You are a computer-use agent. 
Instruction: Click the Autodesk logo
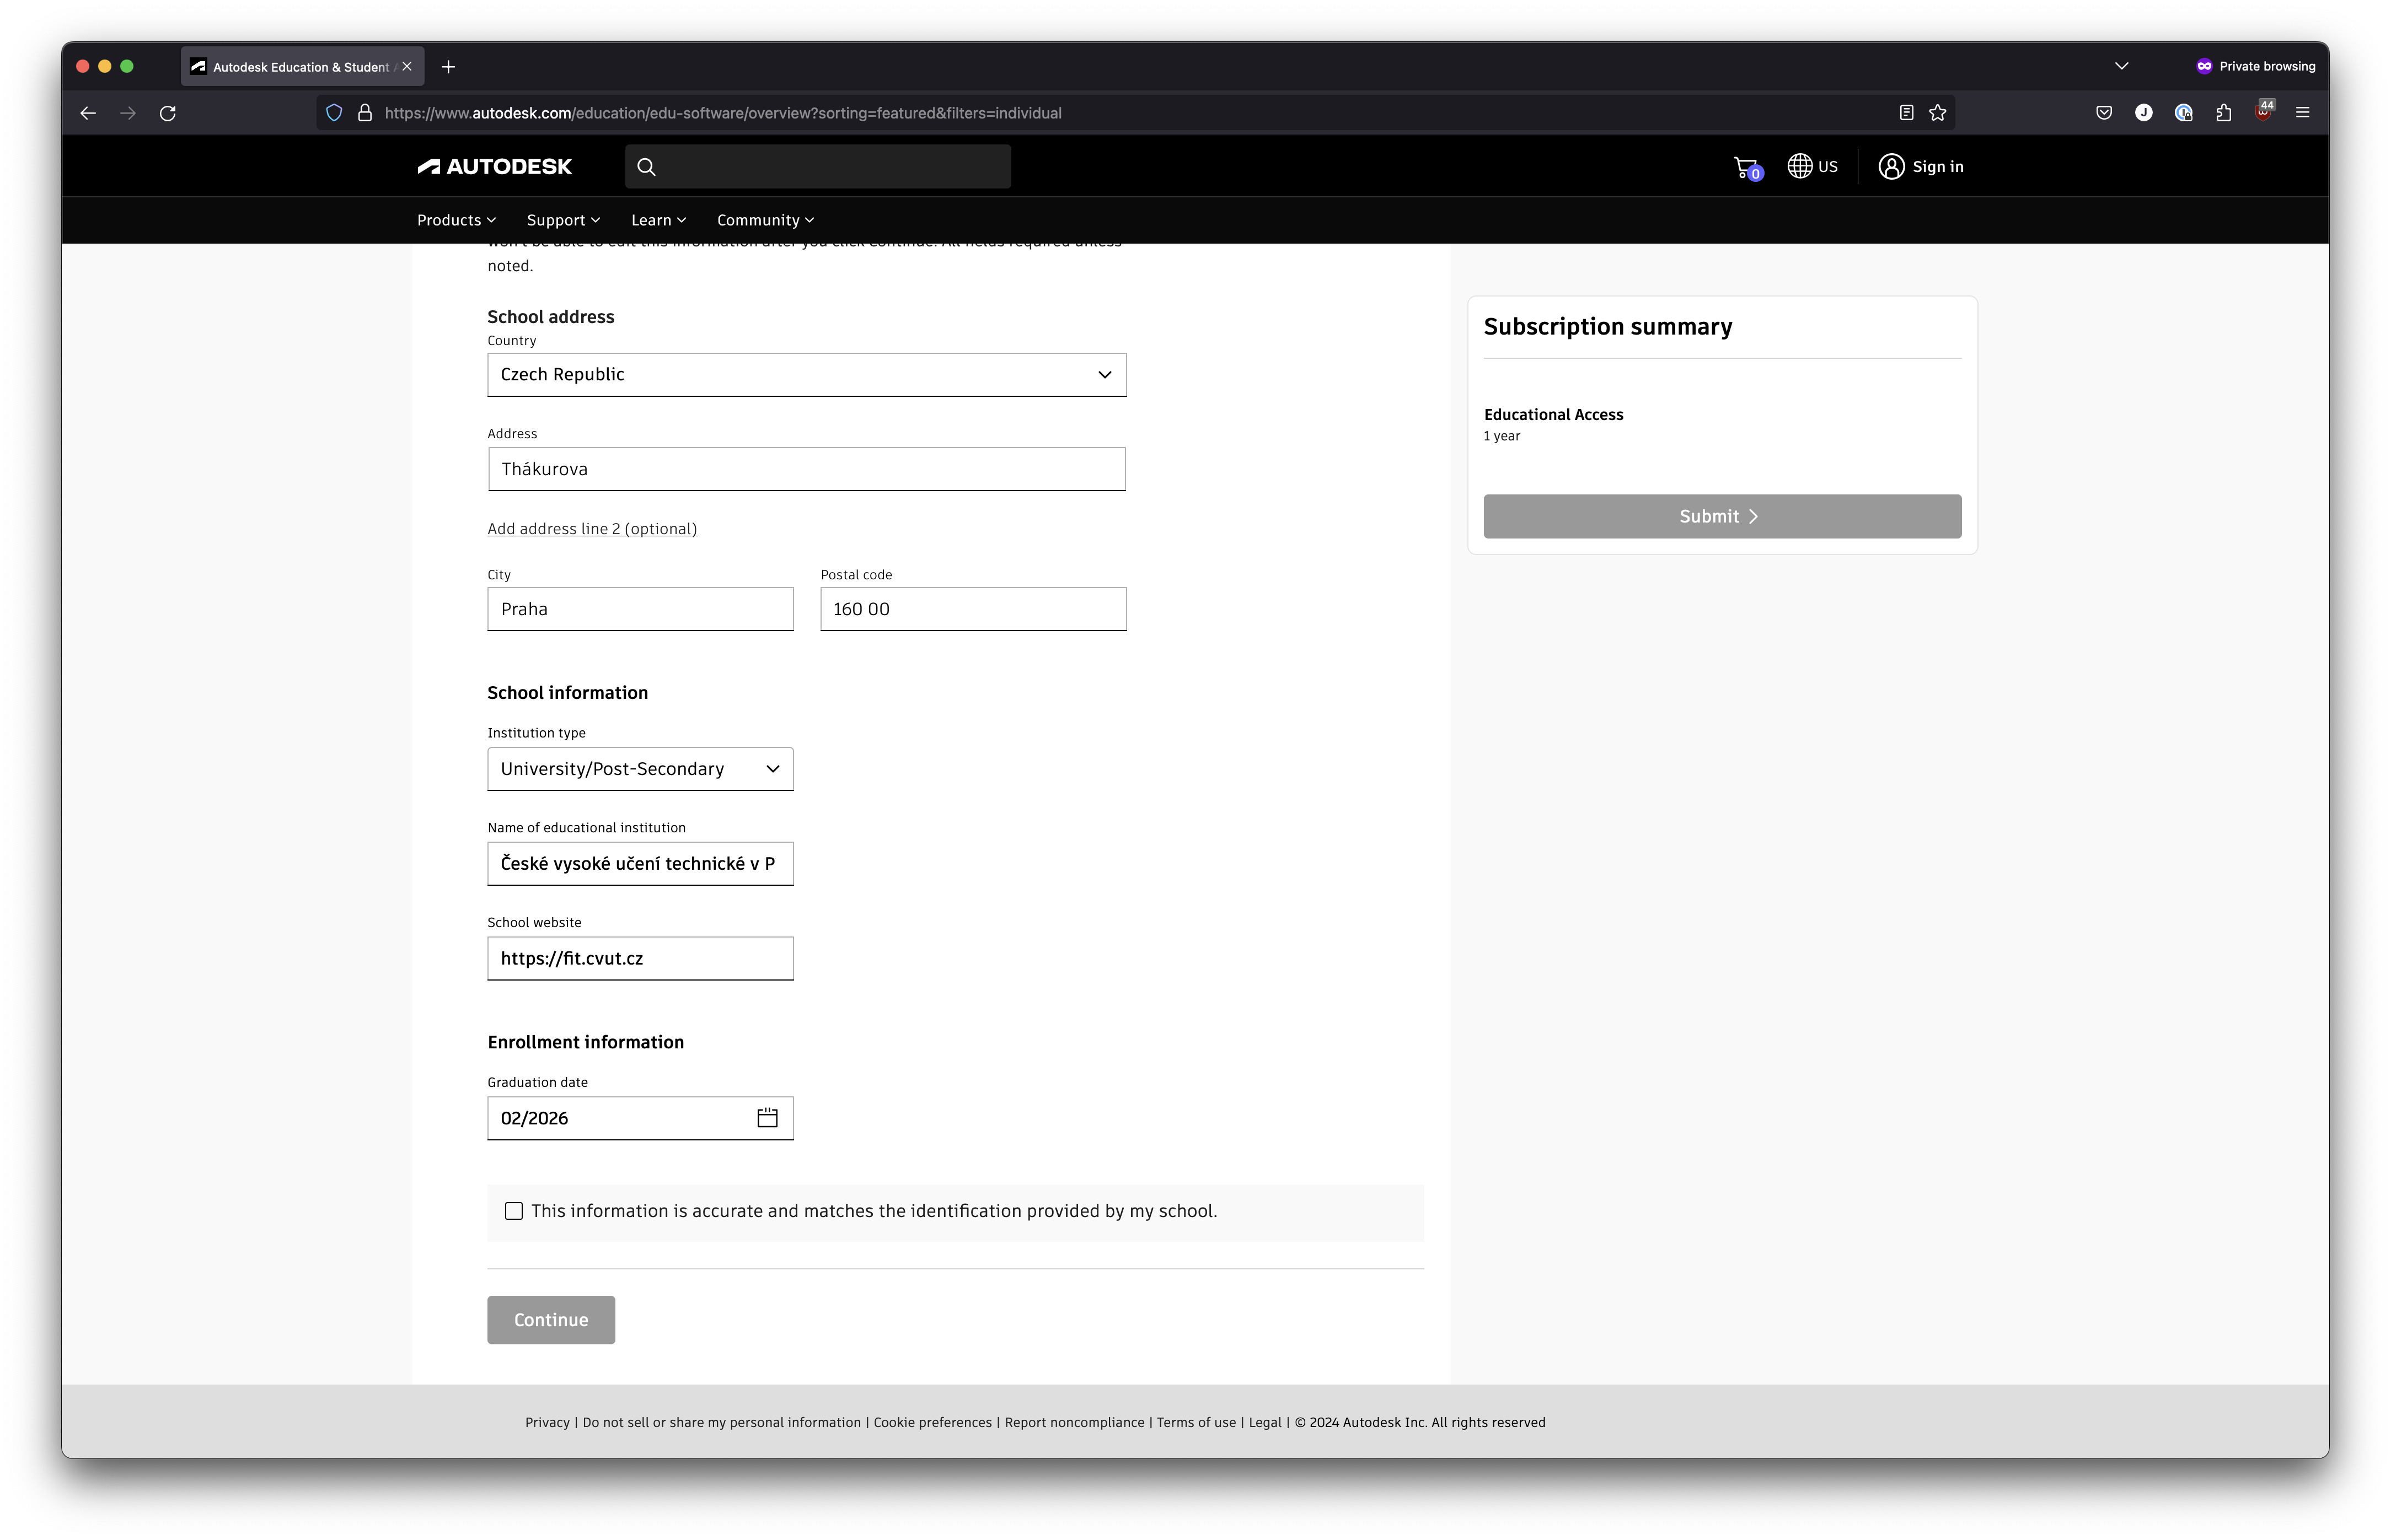(494, 167)
